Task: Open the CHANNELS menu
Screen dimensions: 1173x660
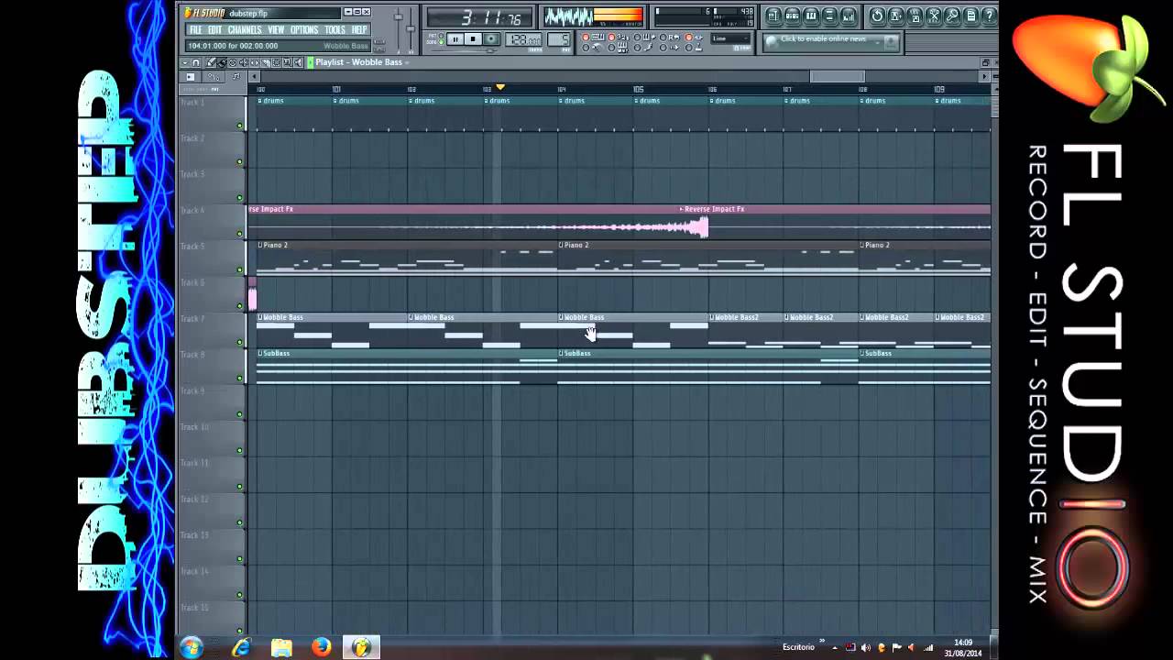Action: pyautogui.click(x=245, y=29)
